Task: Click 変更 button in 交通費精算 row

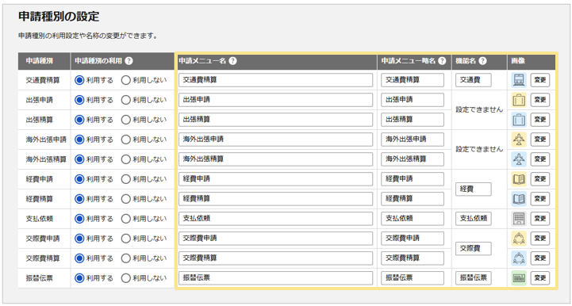Action: tap(540, 80)
